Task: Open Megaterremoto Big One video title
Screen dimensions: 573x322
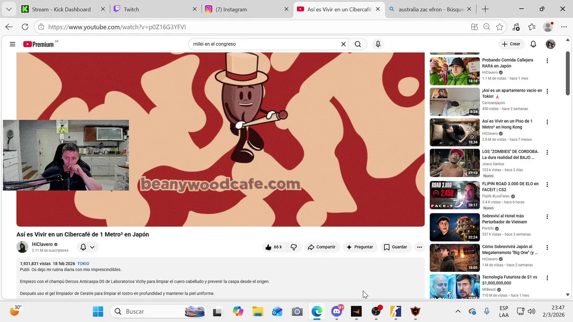Action: coord(510,250)
